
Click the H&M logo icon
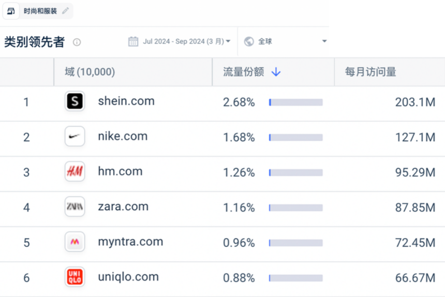(x=75, y=171)
